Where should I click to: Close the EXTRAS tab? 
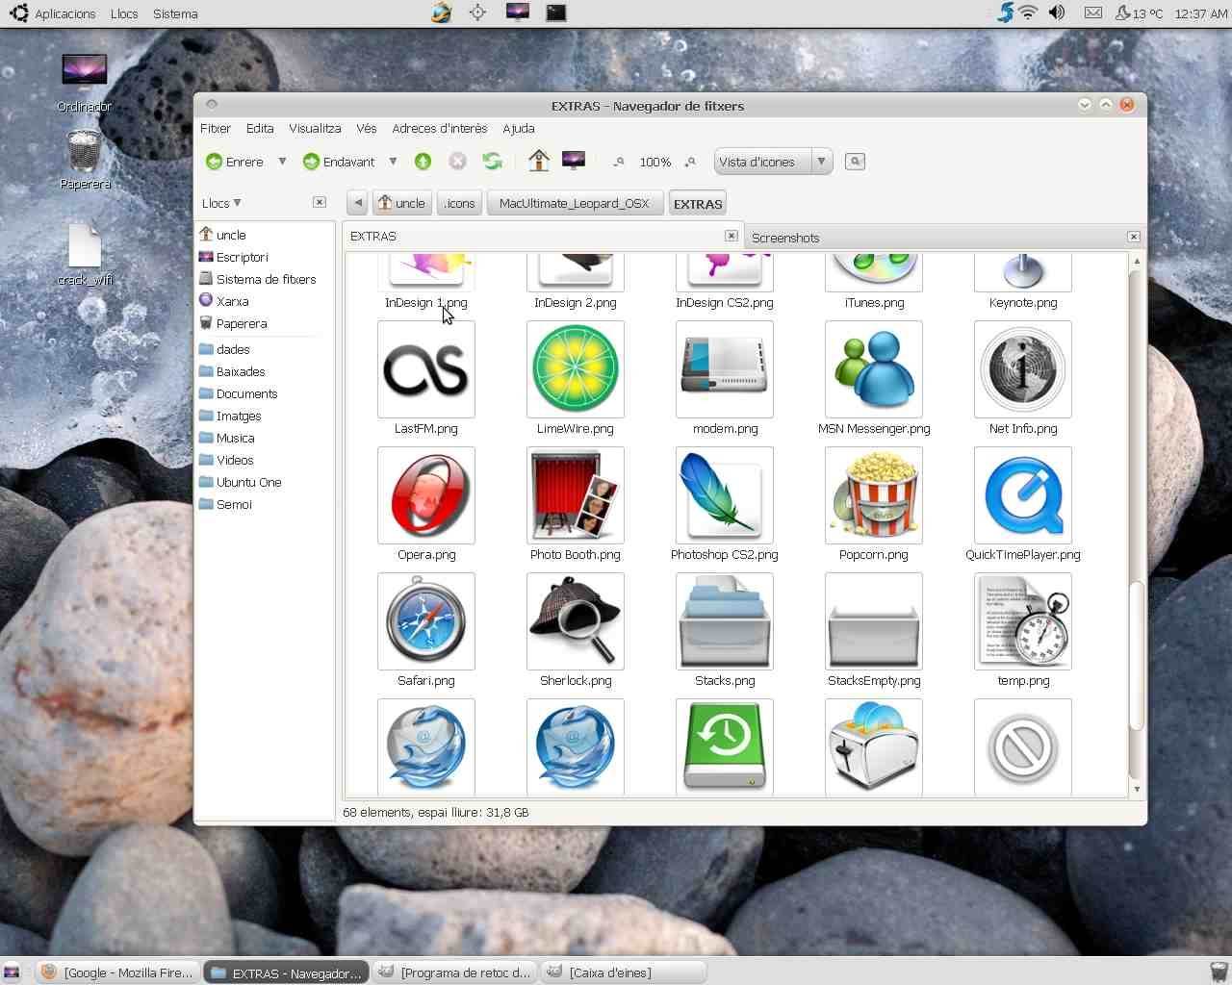click(731, 236)
